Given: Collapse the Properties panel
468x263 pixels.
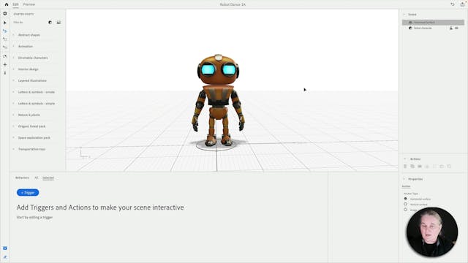Looking at the screenshot, I should (x=404, y=179).
